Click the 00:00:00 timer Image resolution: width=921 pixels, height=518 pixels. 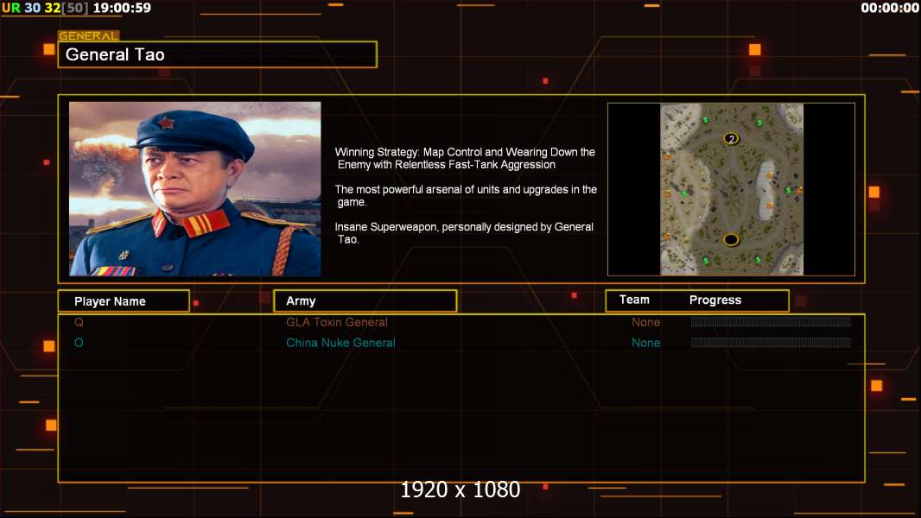[890, 8]
